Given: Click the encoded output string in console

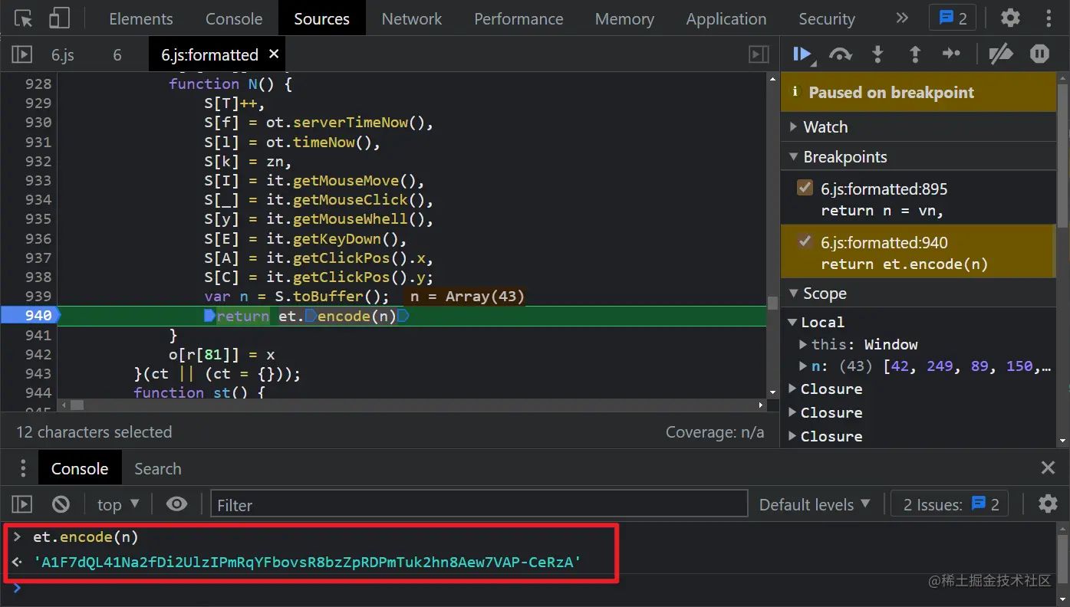Looking at the screenshot, I should point(307,563).
